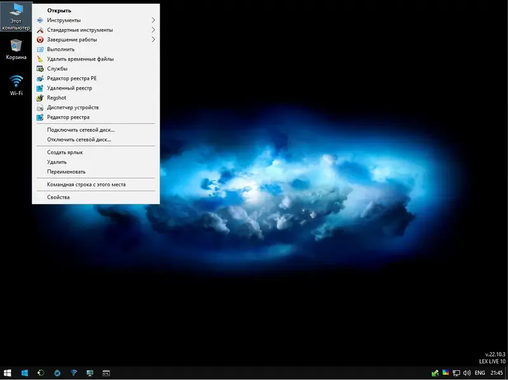Click the Wi-Fi icon in the taskbar
Image resolution: width=508 pixels, height=380 pixels.
click(74, 372)
